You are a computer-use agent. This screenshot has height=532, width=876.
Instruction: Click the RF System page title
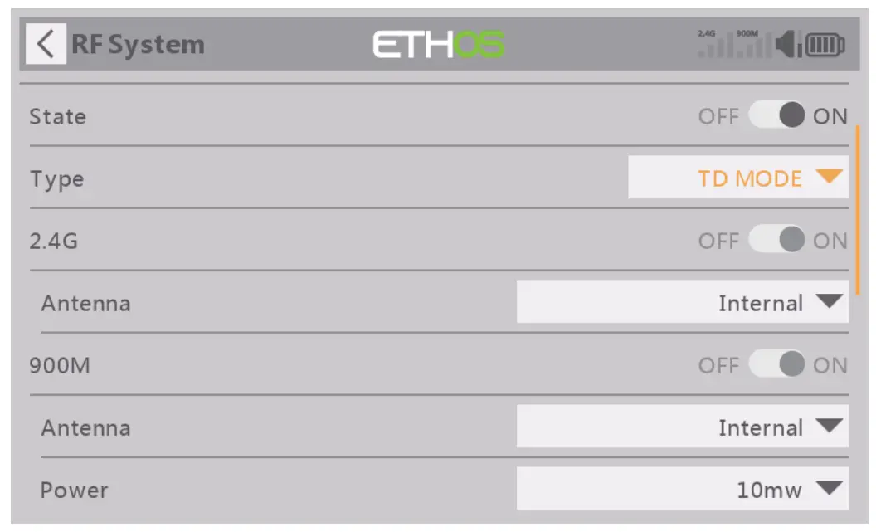138,45
